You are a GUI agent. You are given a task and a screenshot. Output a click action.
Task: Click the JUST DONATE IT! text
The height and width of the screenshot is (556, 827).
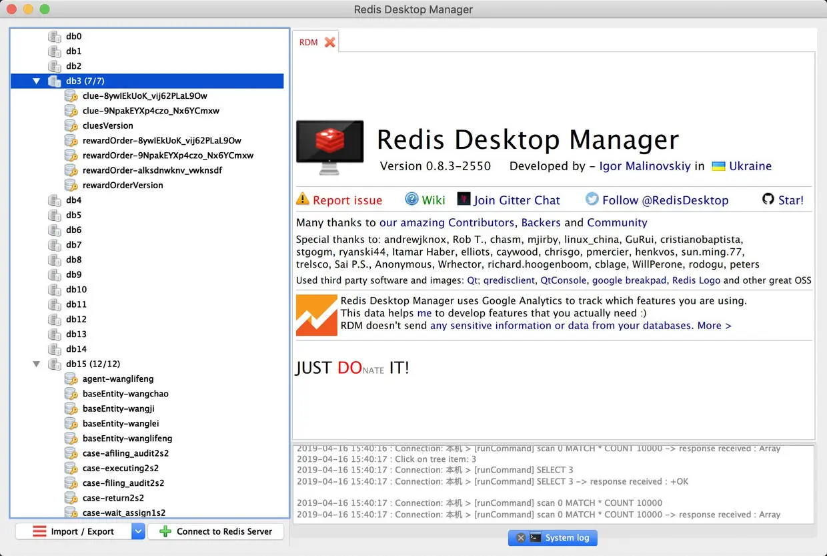352,368
